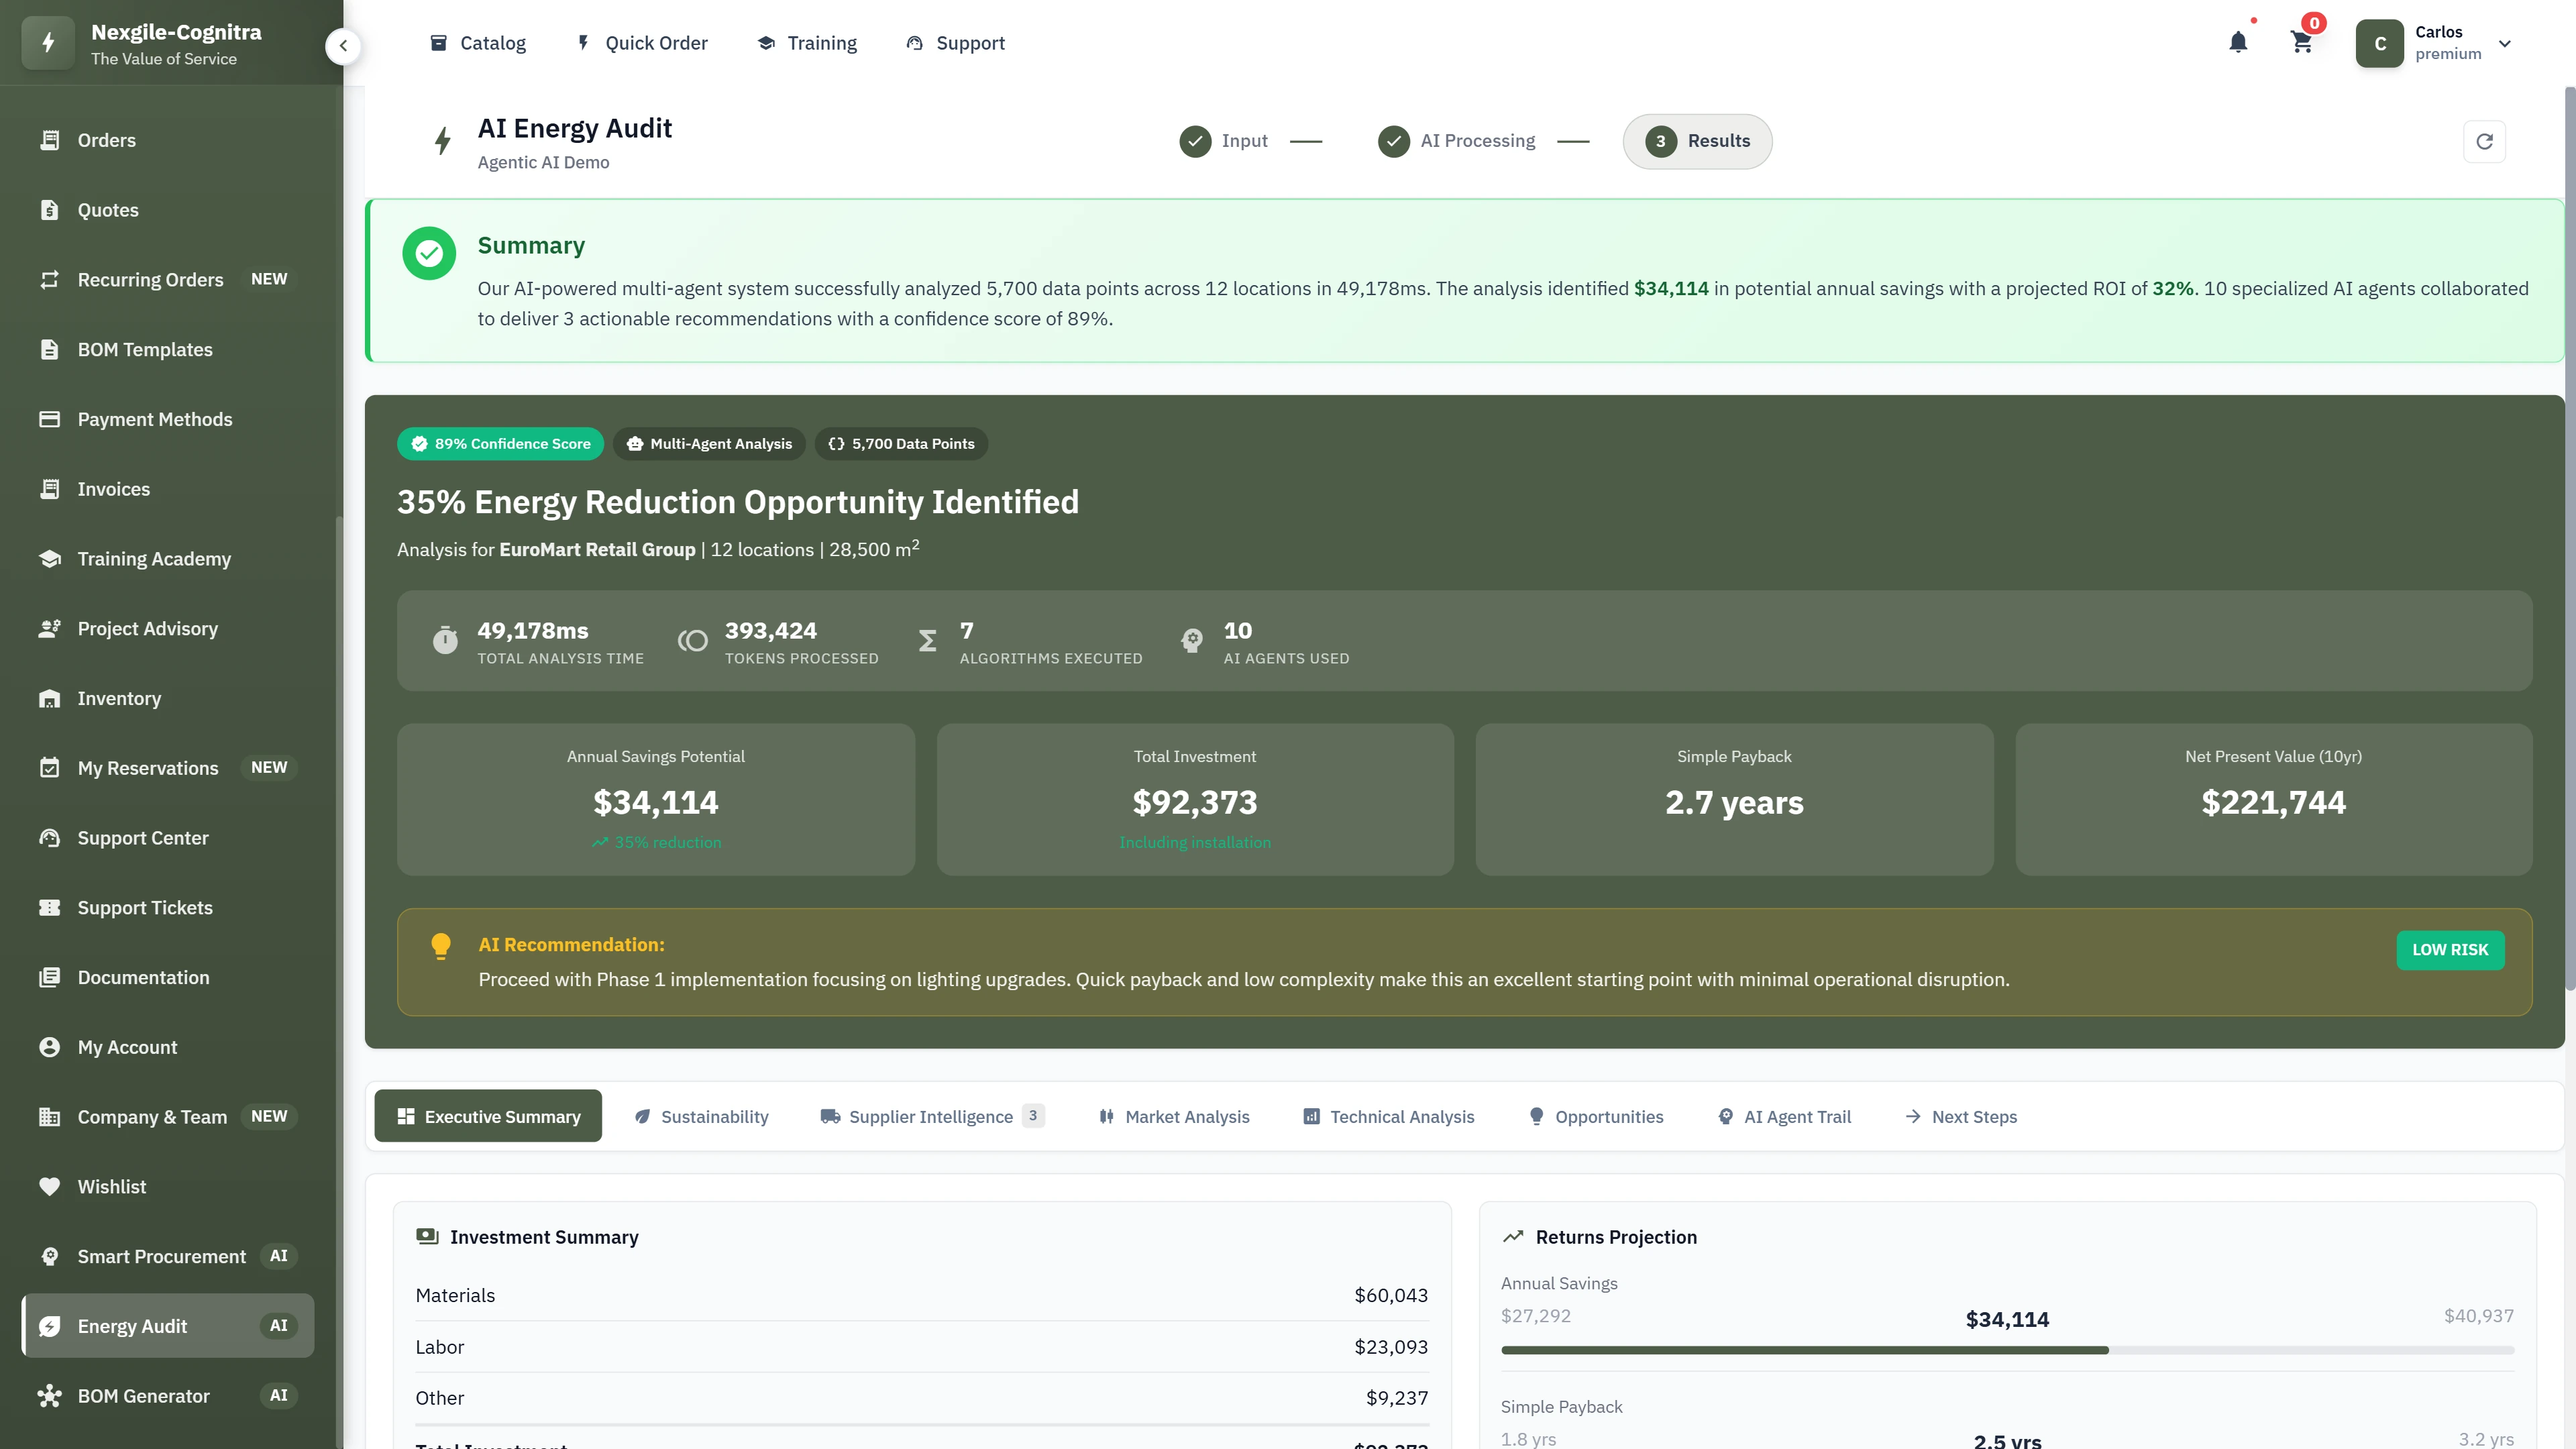This screenshot has width=2576, height=1449.
Task: Expand the AI Agent Trail tab
Action: pyautogui.click(x=1785, y=1116)
